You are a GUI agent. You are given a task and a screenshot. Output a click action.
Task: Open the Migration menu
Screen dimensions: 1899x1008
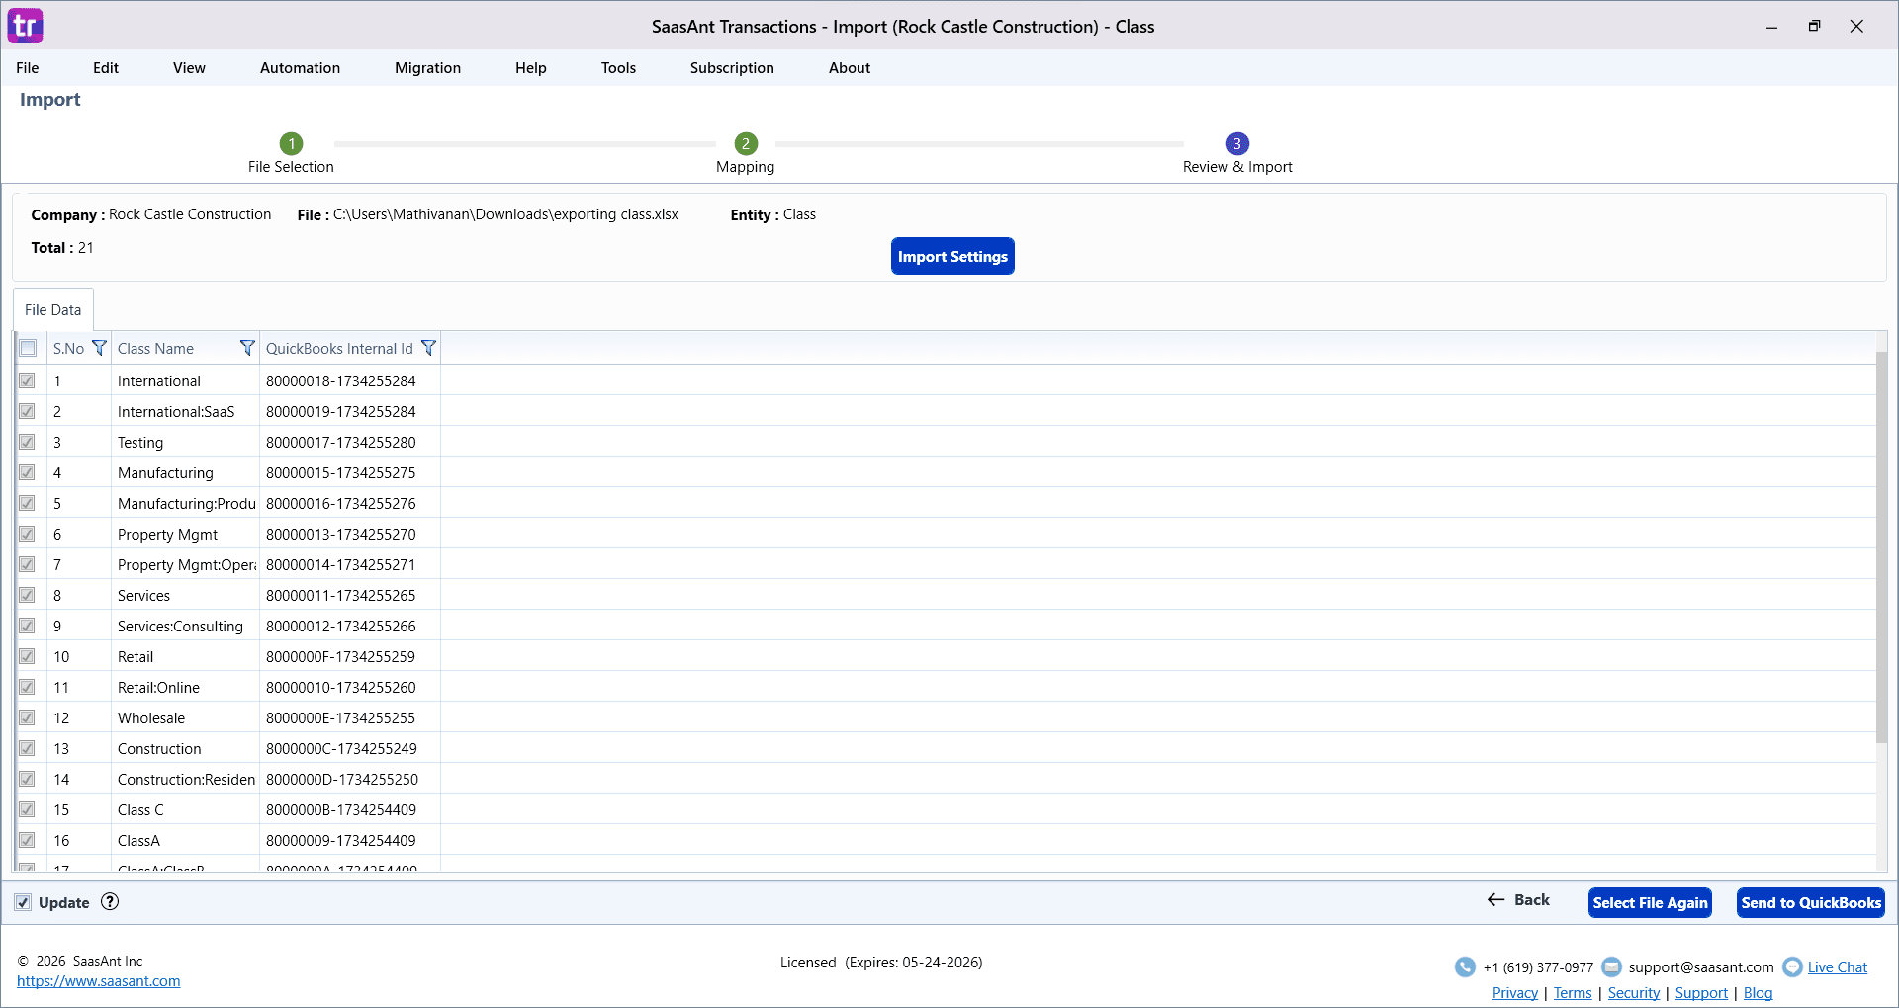427,68
